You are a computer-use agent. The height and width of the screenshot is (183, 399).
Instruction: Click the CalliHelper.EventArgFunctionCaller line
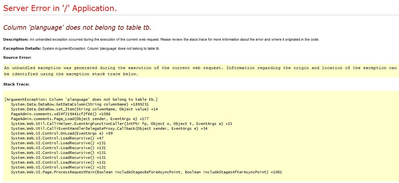pos(121,124)
